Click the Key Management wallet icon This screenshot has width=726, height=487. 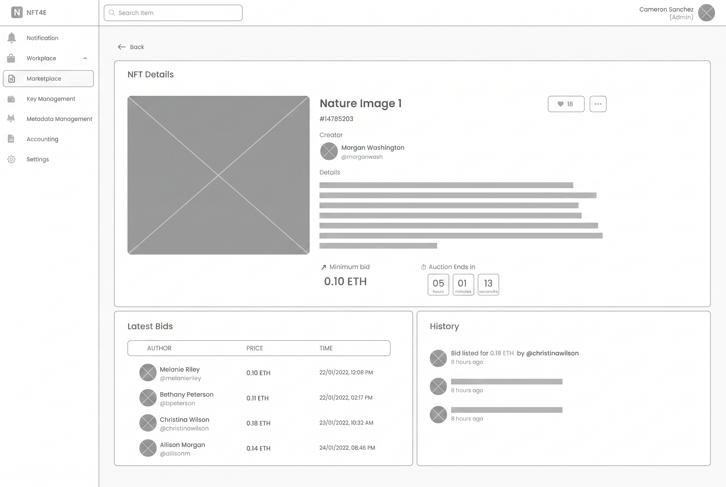click(11, 99)
